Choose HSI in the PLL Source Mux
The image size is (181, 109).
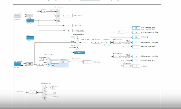(49, 59)
